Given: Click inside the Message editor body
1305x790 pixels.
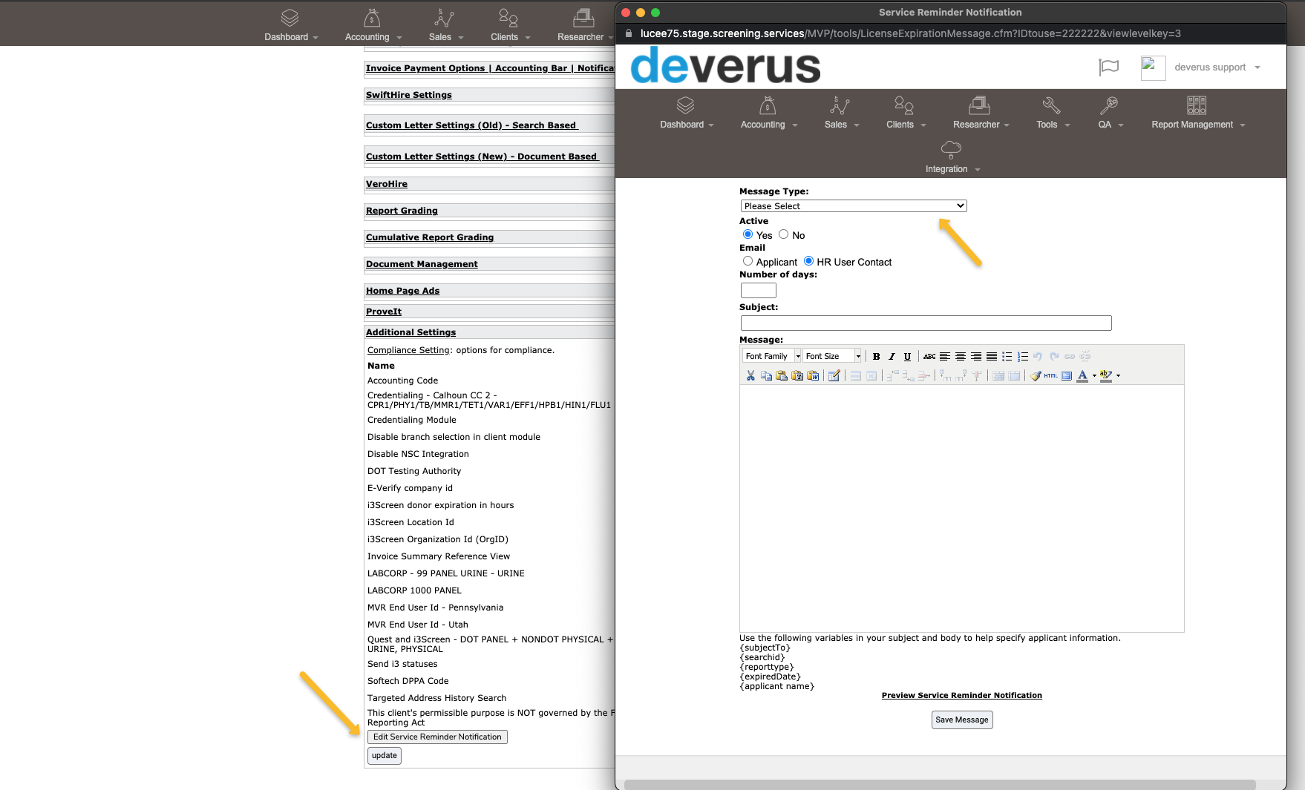Looking at the screenshot, I should [961, 508].
